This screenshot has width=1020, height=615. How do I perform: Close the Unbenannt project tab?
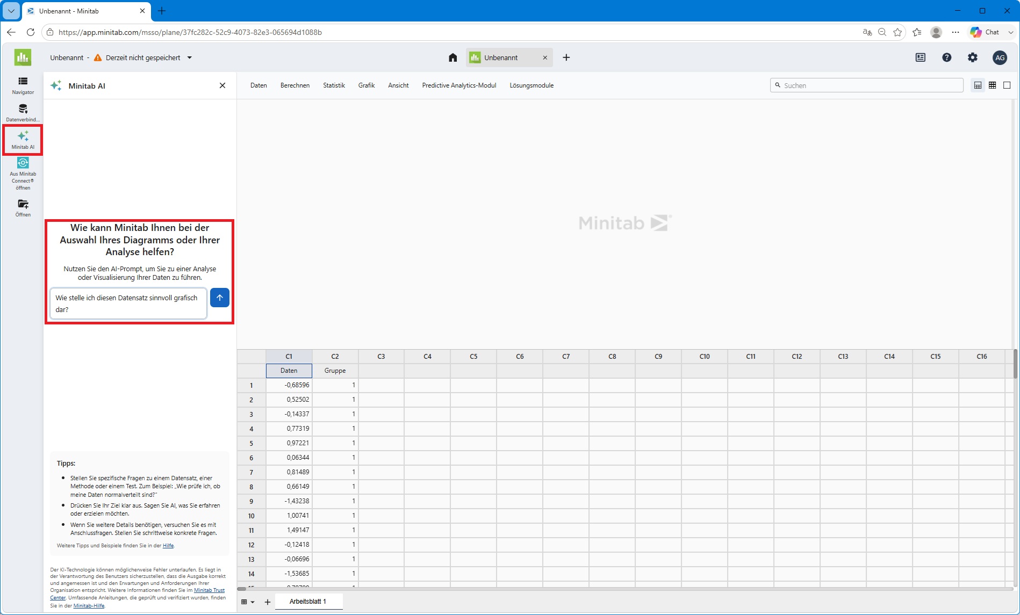tap(545, 57)
